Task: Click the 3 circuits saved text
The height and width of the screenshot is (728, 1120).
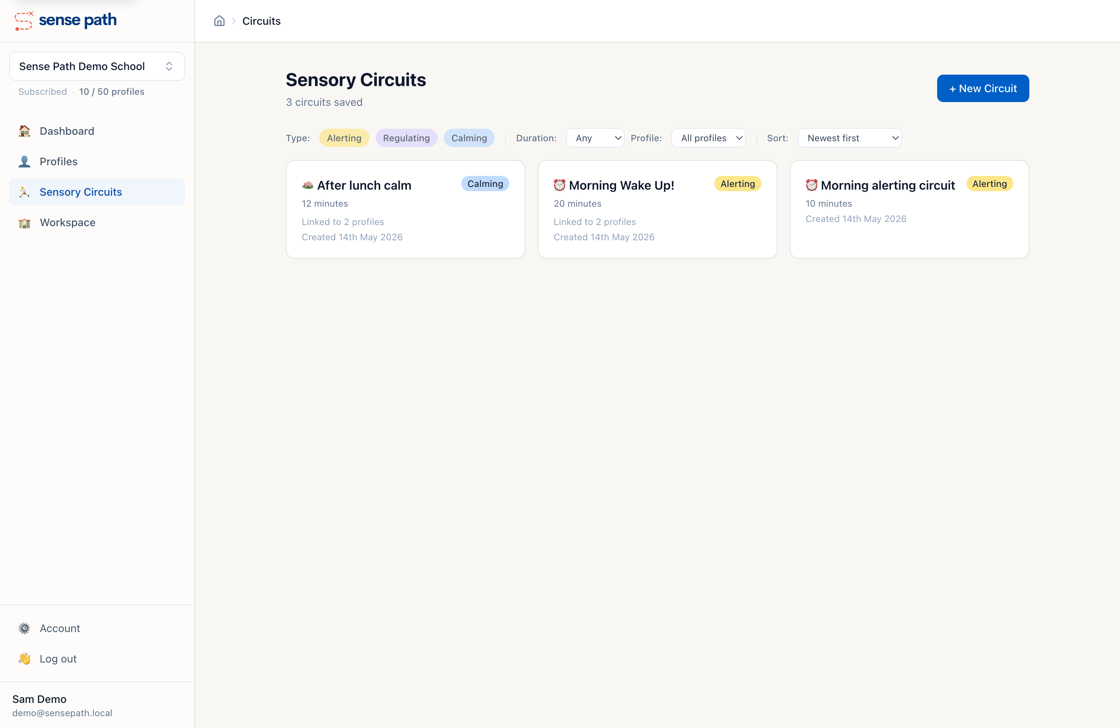Action: point(324,102)
